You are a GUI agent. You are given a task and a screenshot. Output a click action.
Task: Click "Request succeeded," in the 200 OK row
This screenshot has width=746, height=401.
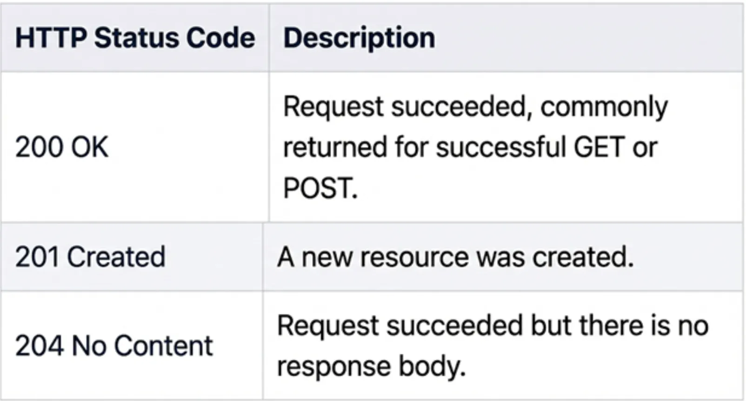[x=407, y=107]
